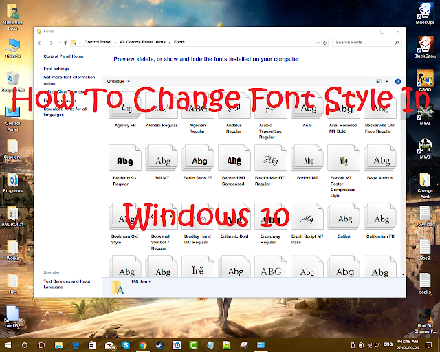Image resolution: width=440 pixels, height=352 pixels.
Task: Open Cortana search circle on taskbar
Action: coord(25,345)
